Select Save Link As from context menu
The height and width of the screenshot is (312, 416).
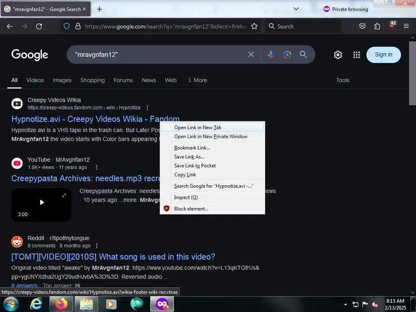point(212,157)
